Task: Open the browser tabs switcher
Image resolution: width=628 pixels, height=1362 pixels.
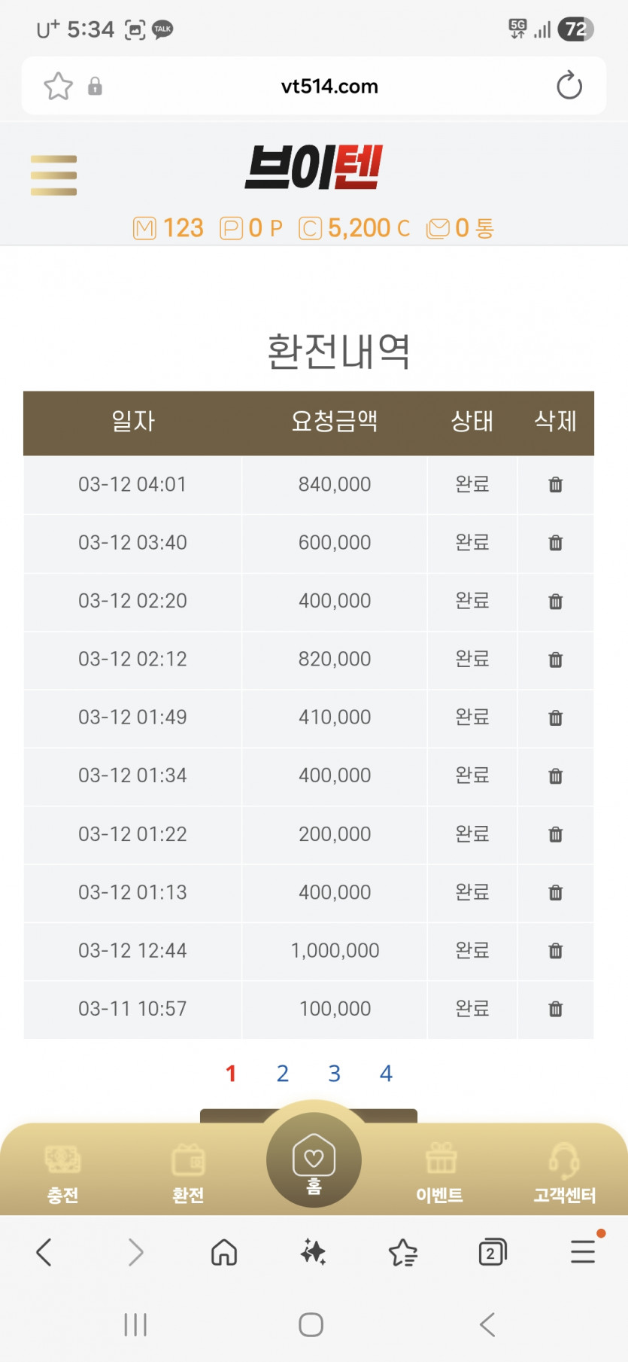Action: 493,1252
